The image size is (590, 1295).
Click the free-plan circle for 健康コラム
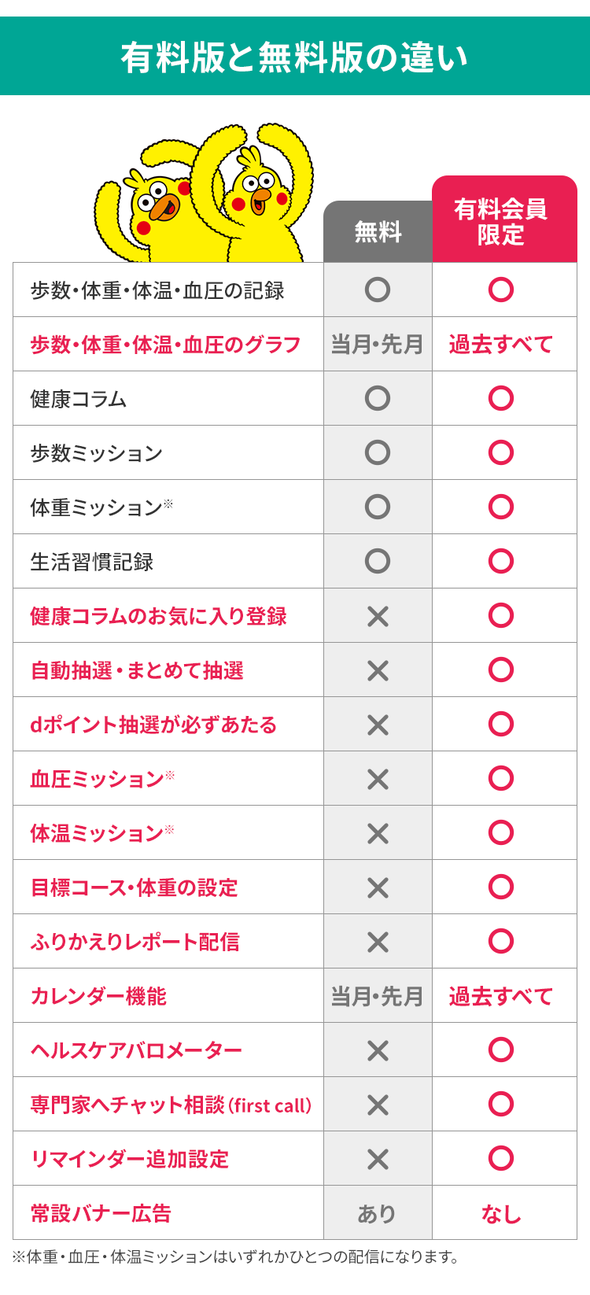[x=378, y=399]
